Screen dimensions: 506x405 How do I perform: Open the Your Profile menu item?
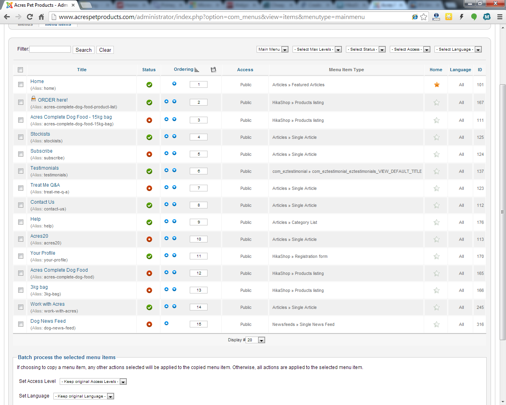(x=43, y=253)
